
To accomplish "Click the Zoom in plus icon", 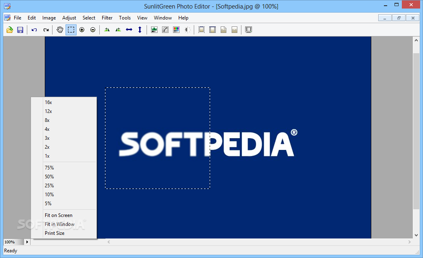I will [82, 30].
